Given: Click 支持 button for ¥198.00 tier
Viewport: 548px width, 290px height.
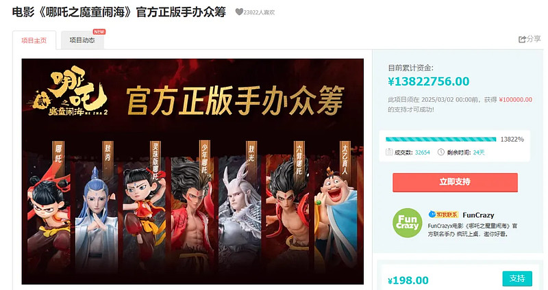Looking at the screenshot, I should (517, 278).
